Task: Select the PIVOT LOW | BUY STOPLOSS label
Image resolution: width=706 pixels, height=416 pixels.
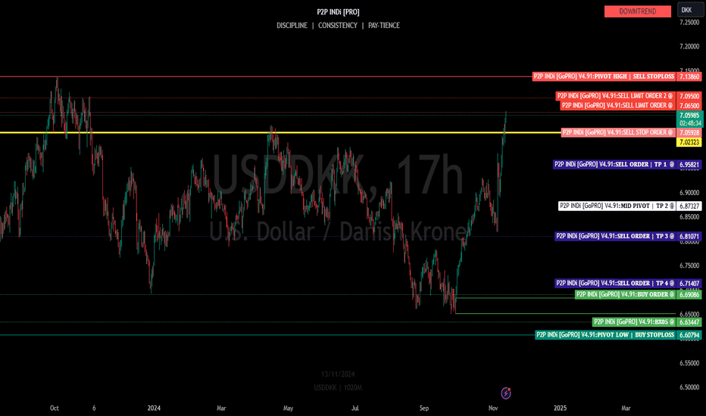Action: pyautogui.click(x=605, y=334)
